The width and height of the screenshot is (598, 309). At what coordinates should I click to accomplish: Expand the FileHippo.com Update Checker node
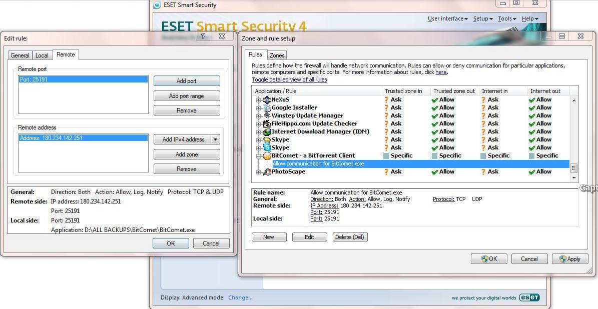pos(259,124)
